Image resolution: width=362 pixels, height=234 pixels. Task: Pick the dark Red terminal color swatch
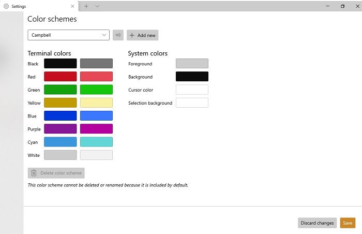tap(61, 77)
